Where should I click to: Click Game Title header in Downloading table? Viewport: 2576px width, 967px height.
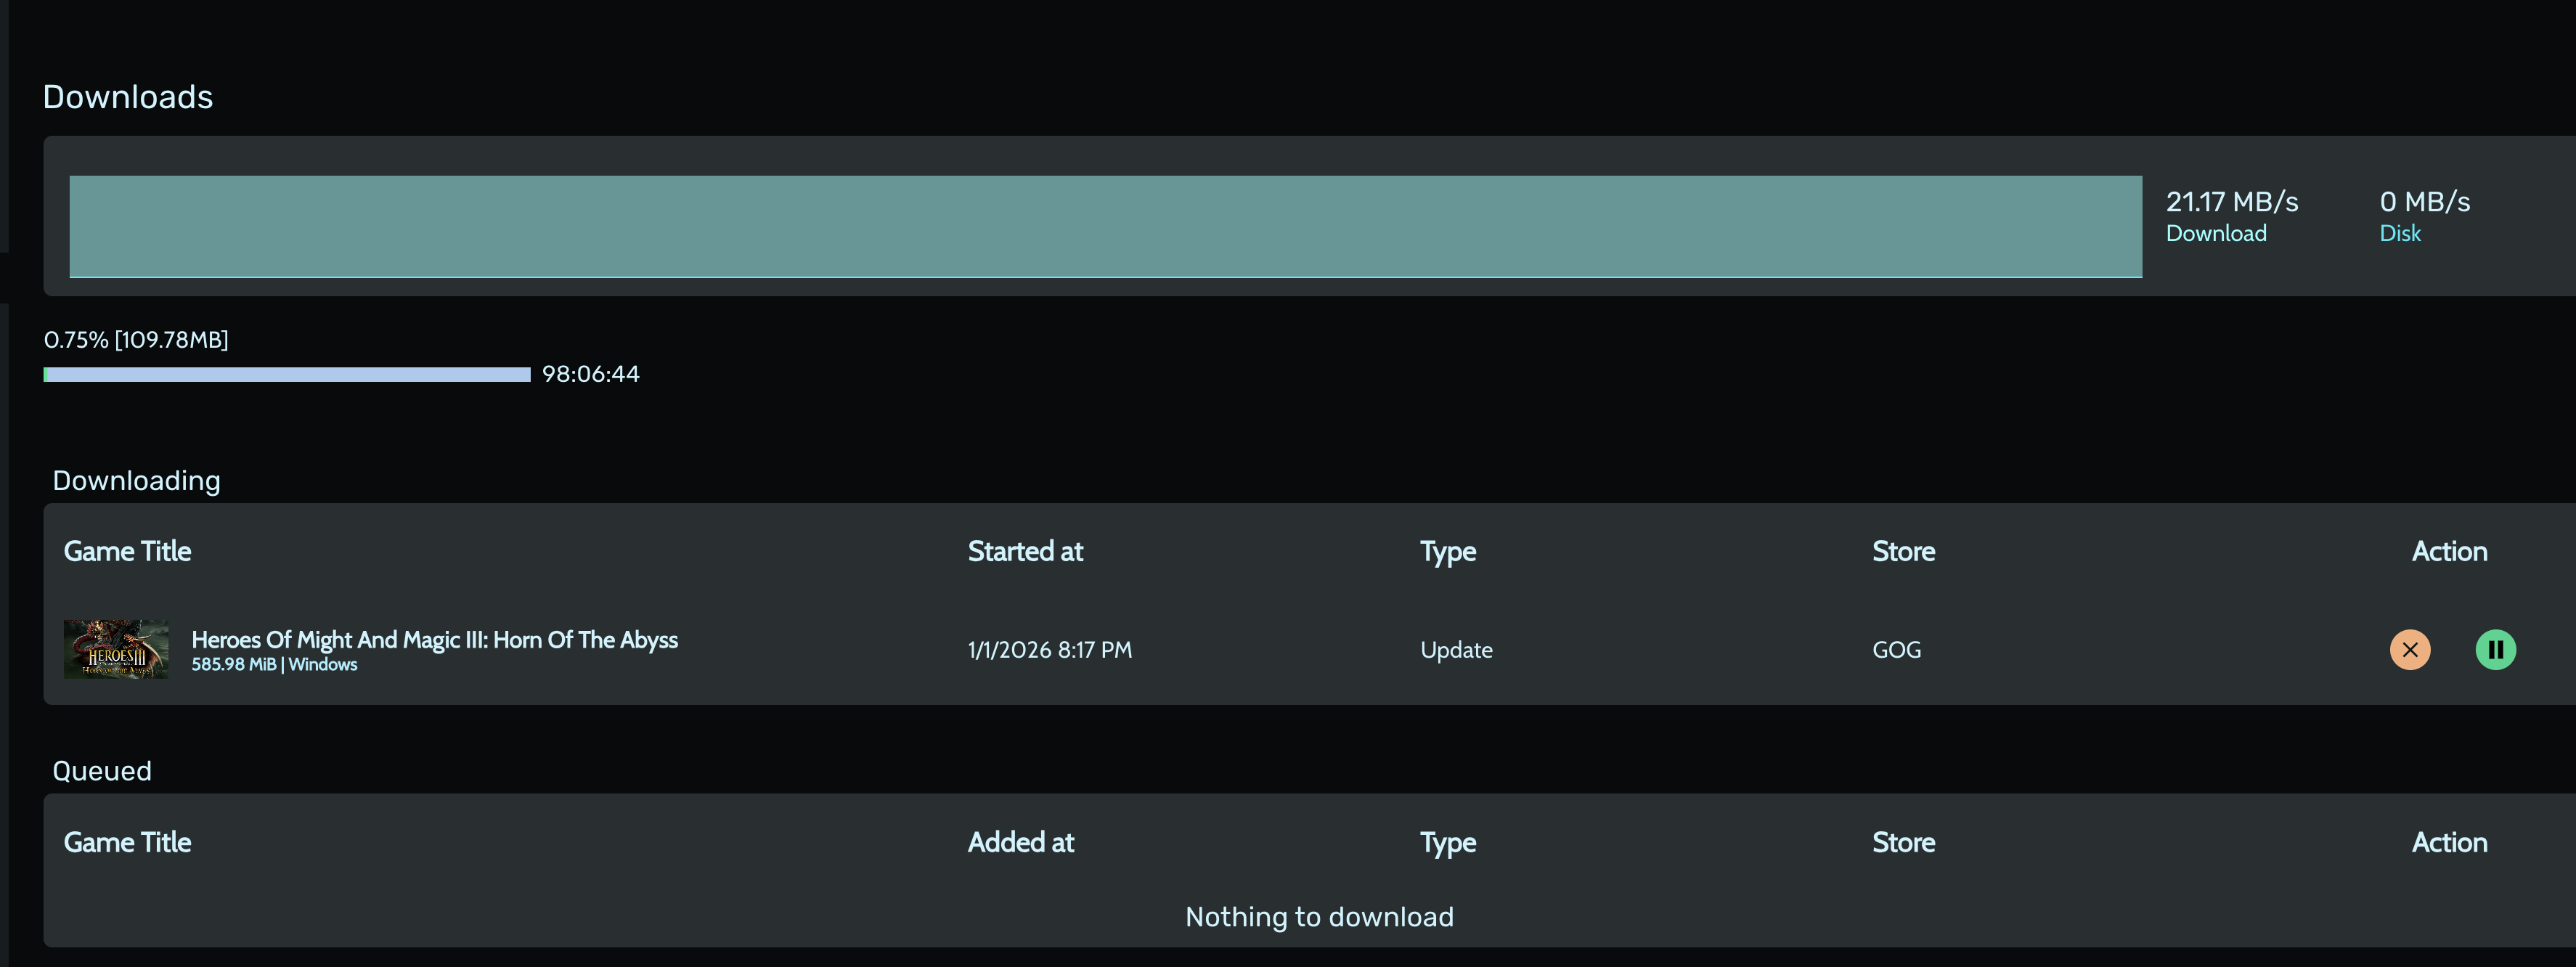tap(127, 551)
